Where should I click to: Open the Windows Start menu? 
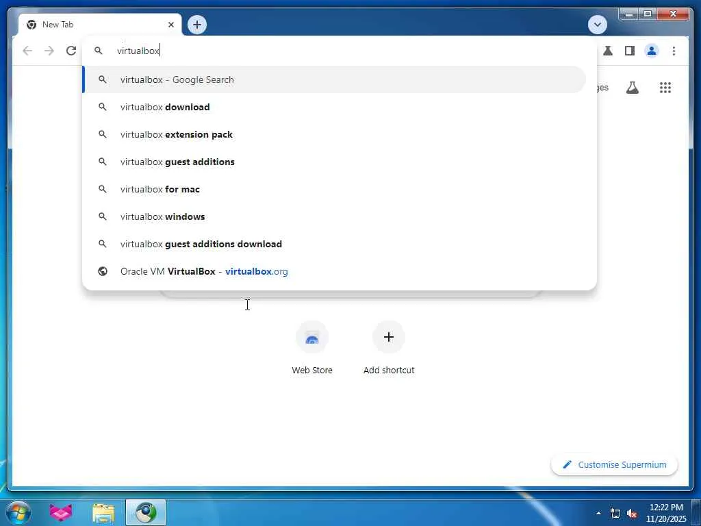(18, 512)
